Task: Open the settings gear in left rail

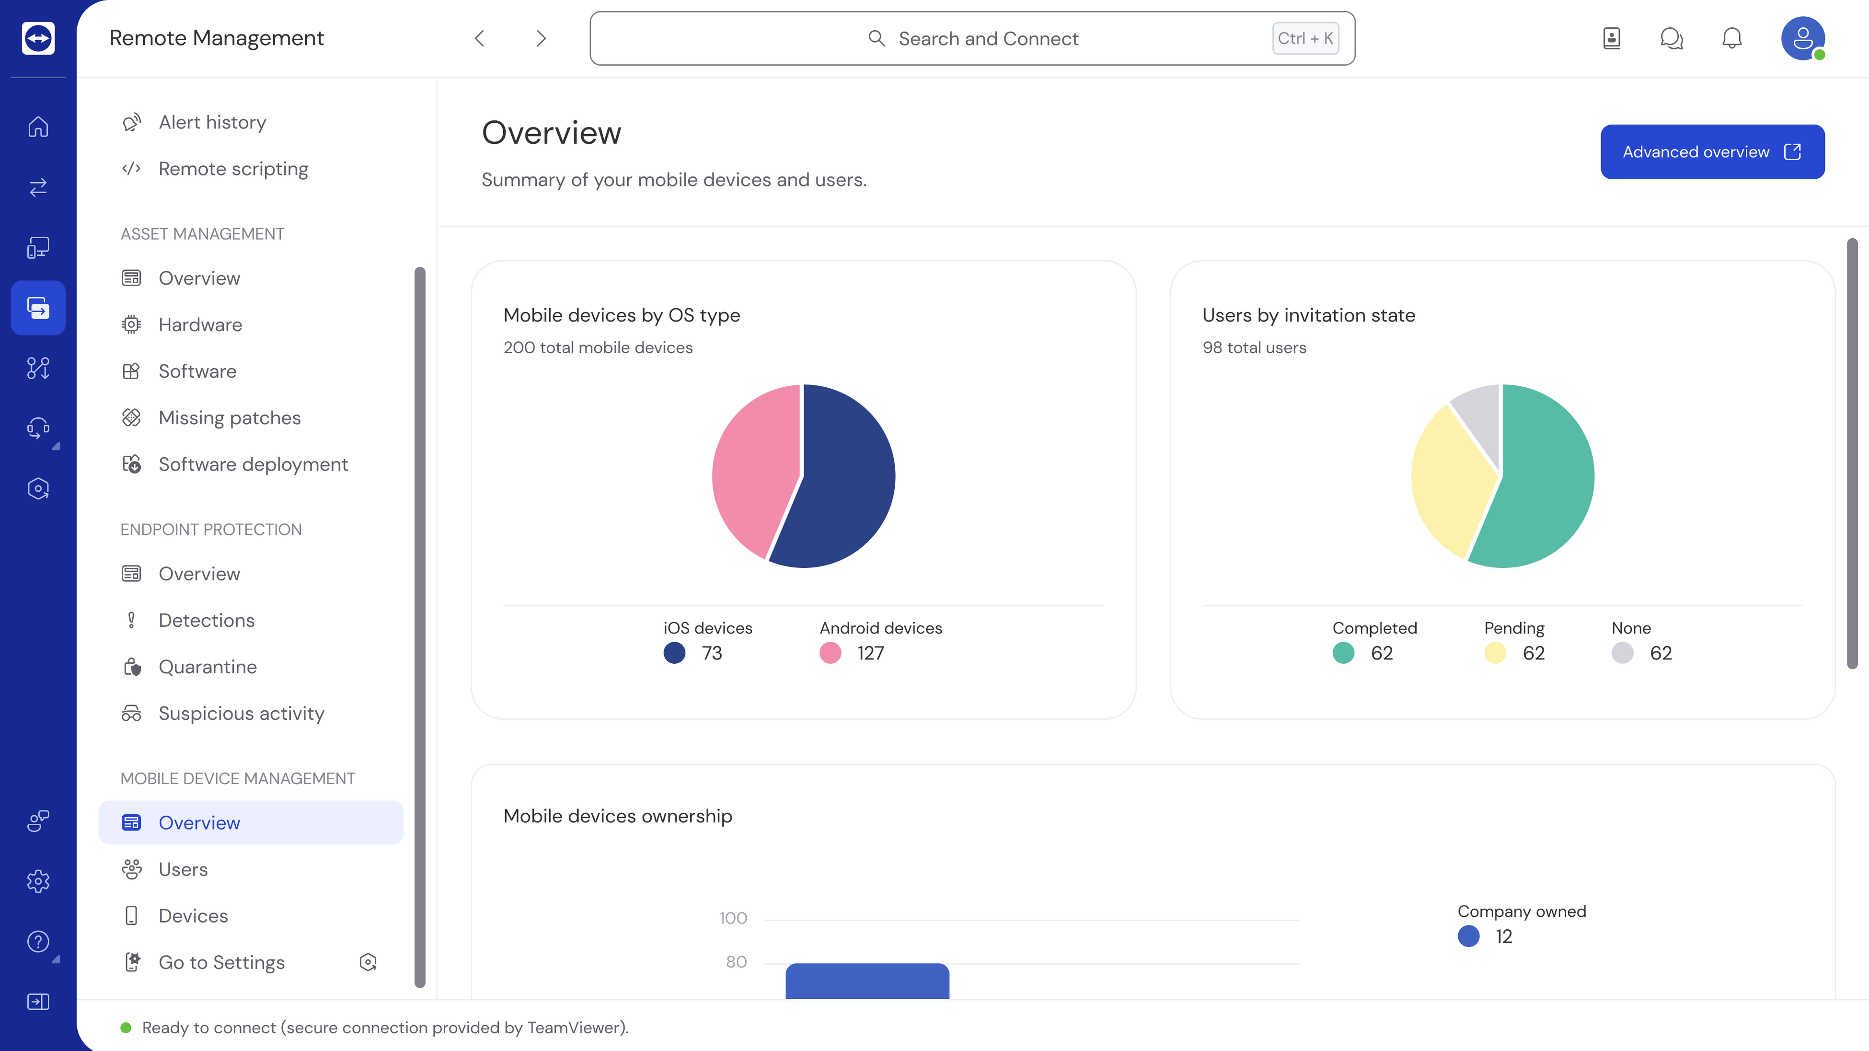Action: (38, 881)
